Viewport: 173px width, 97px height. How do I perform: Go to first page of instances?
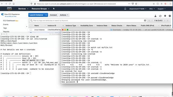(149, 20)
